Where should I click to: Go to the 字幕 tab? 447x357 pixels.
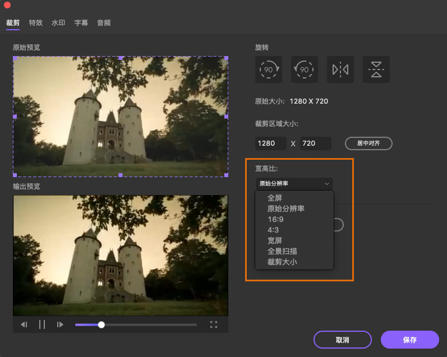click(x=81, y=23)
